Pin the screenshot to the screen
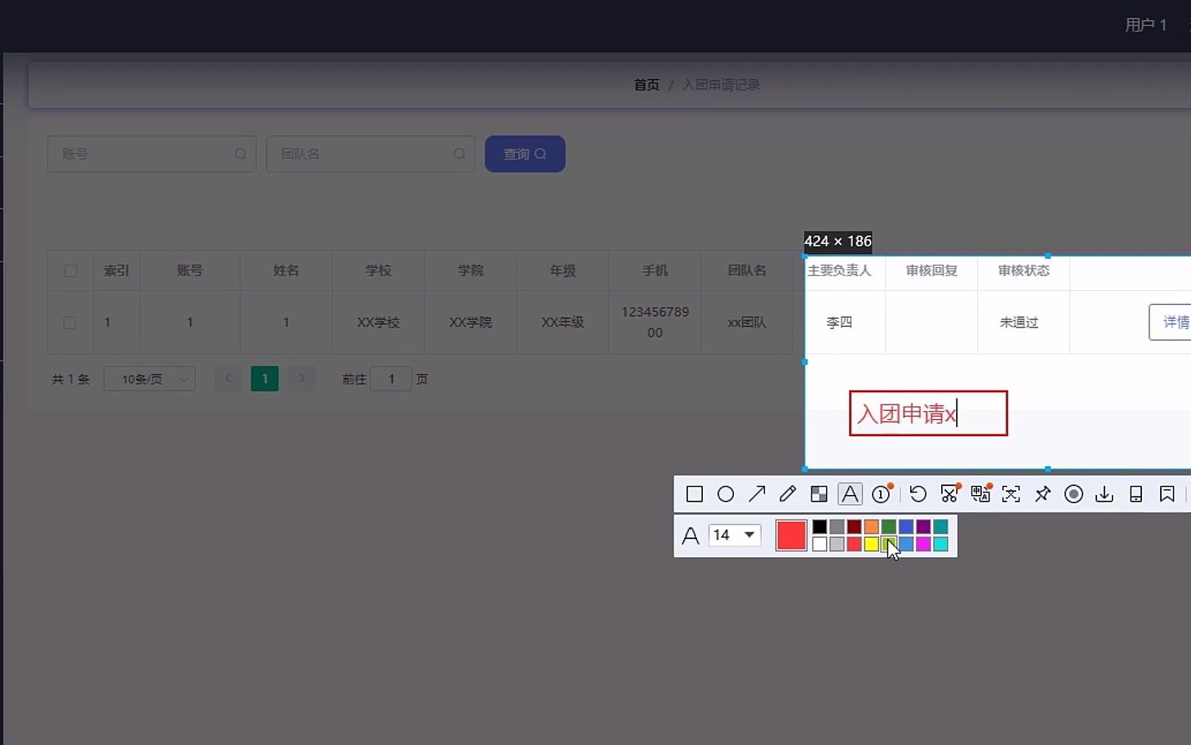1191x745 pixels. [x=1042, y=494]
